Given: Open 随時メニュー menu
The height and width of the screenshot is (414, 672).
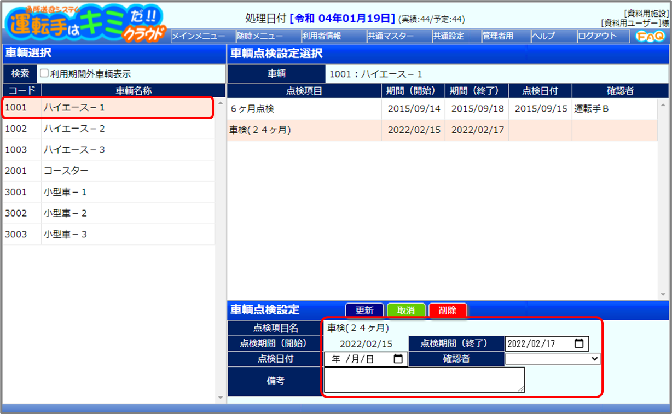Looking at the screenshot, I should 260,36.
